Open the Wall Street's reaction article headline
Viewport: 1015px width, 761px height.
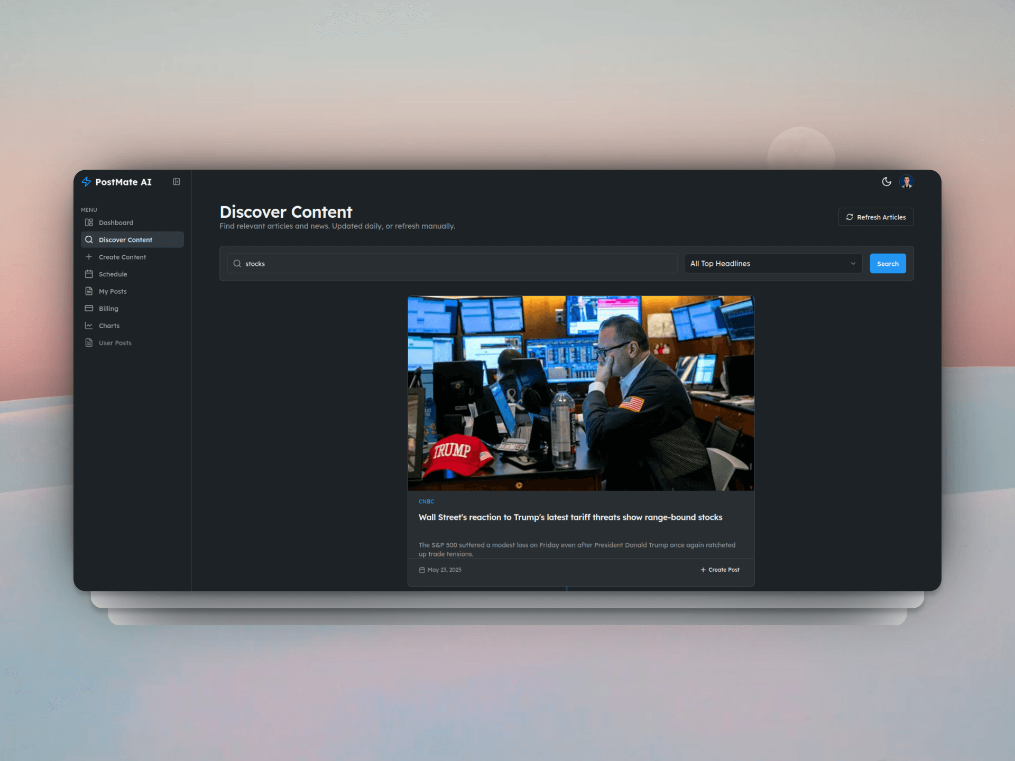click(570, 517)
